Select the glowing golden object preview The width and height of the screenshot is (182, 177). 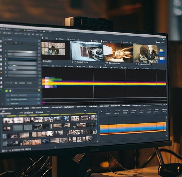[x=118, y=53]
